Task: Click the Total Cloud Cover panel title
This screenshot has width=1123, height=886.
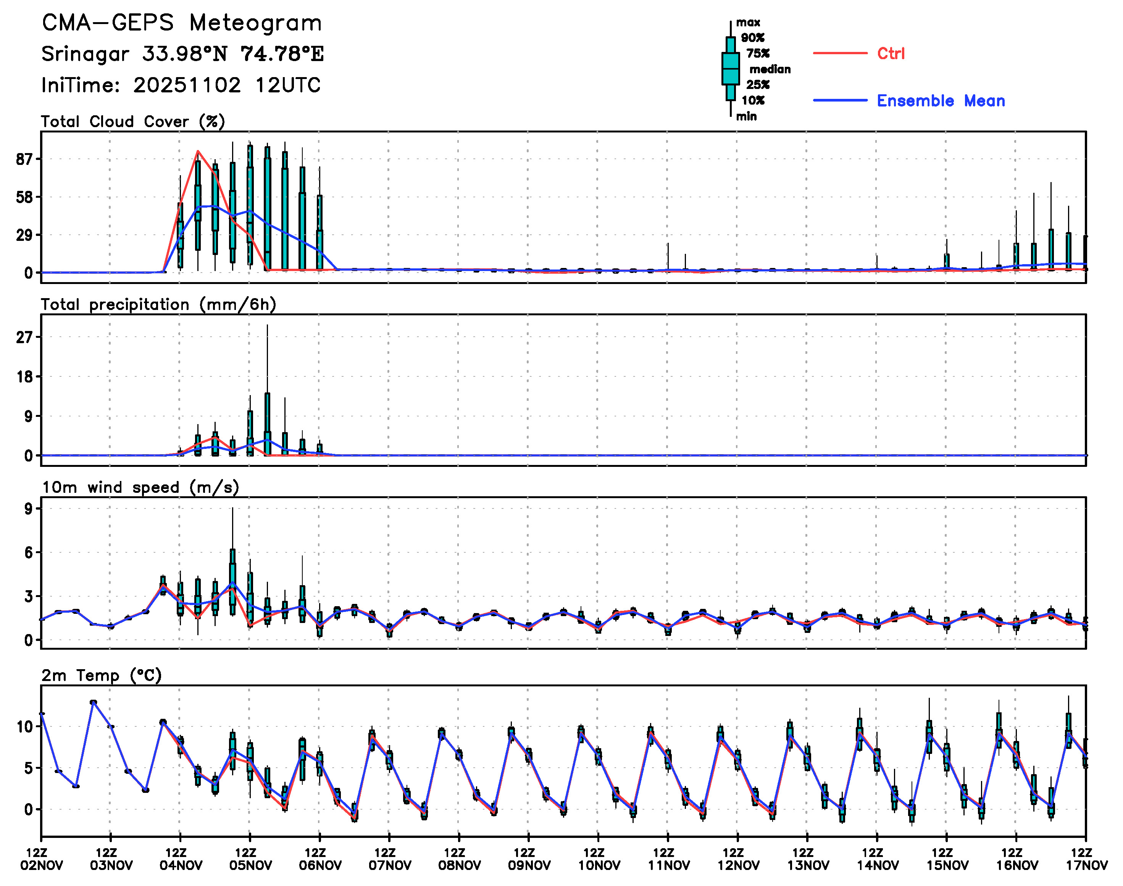Action: (x=133, y=122)
